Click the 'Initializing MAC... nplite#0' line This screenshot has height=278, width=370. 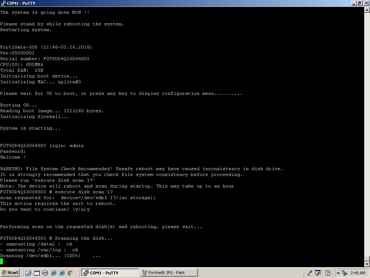(40, 82)
